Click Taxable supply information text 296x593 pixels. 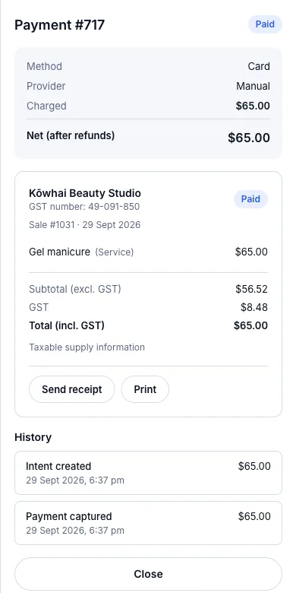[x=87, y=347]
